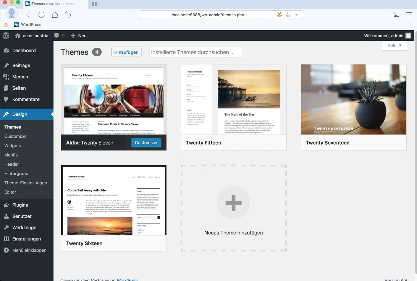Viewport: 417px width, 281px height.
Task: Click the bookmarks star icon
Action: [x=6, y=25]
